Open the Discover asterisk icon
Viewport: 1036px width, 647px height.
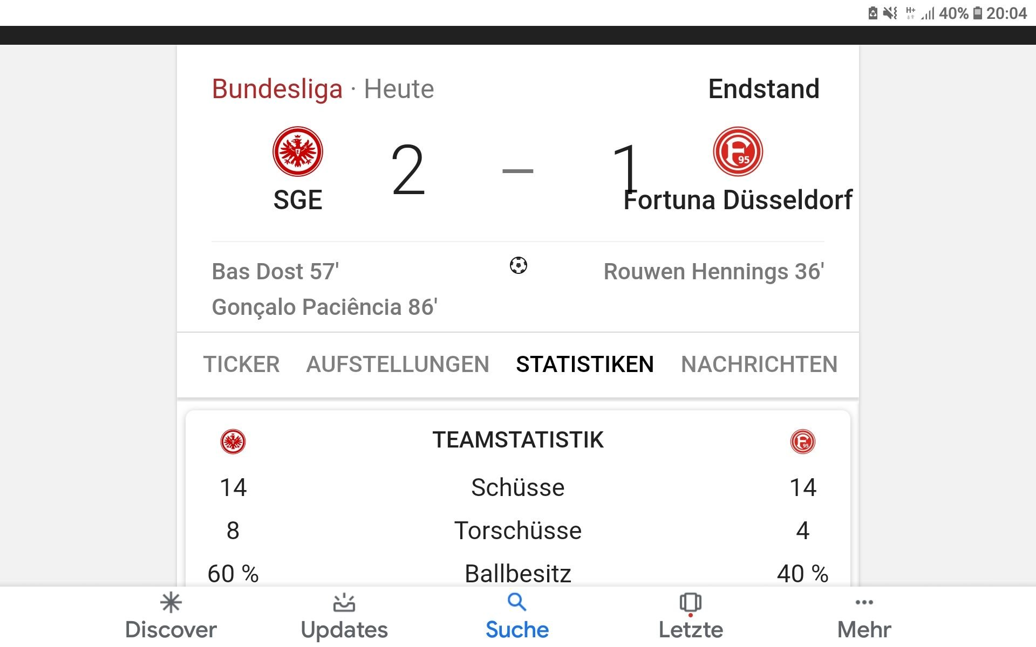(171, 603)
